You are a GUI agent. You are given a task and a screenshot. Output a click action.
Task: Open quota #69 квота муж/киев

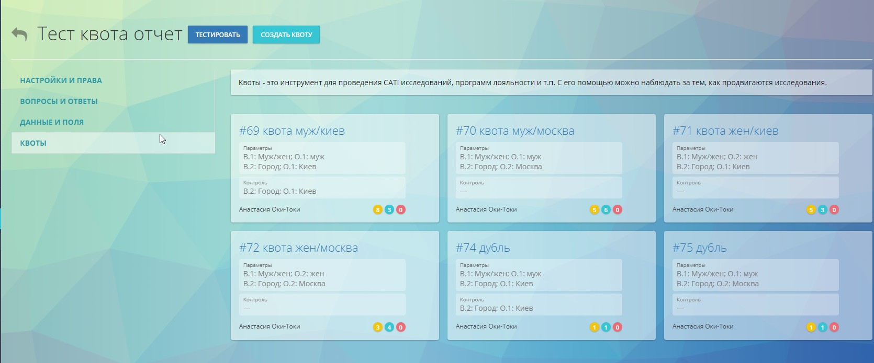click(292, 131)
